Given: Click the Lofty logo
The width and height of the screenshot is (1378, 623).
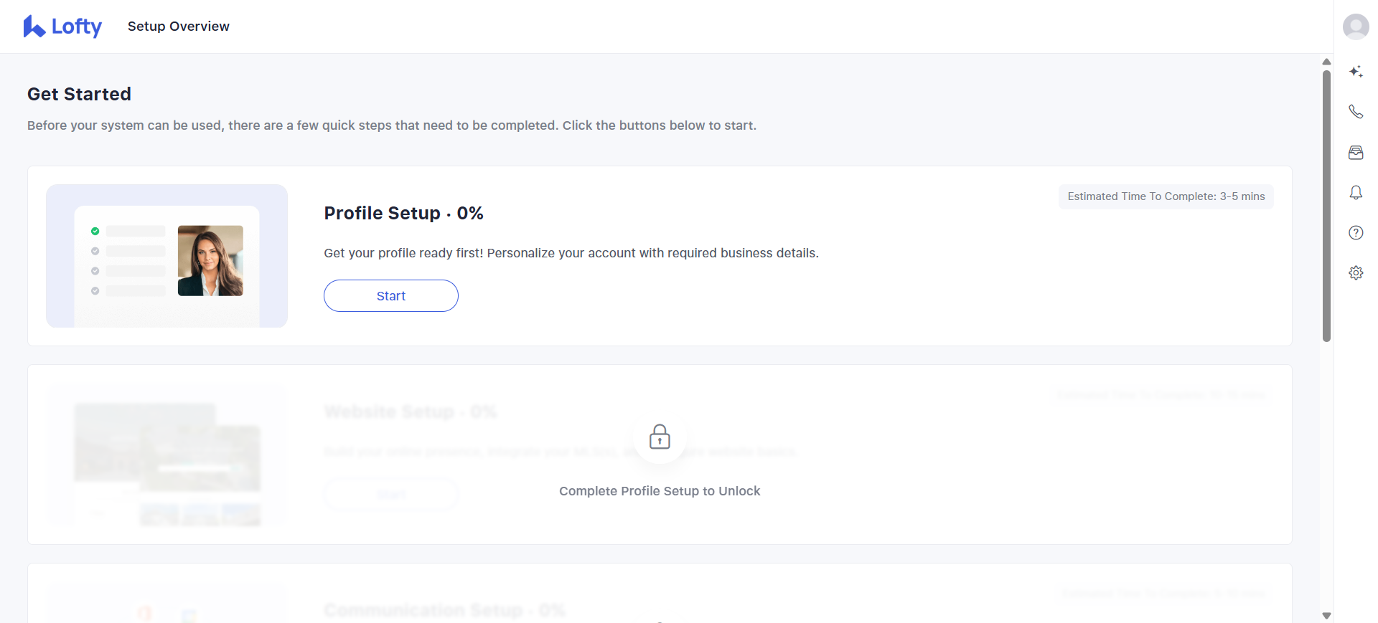Looking at the screenshot, I should tap(63, 27).
